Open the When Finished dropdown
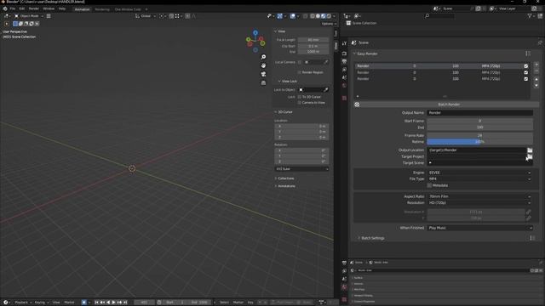The height and width of the screenshot is (306, 545). click(x=479, y=229)
